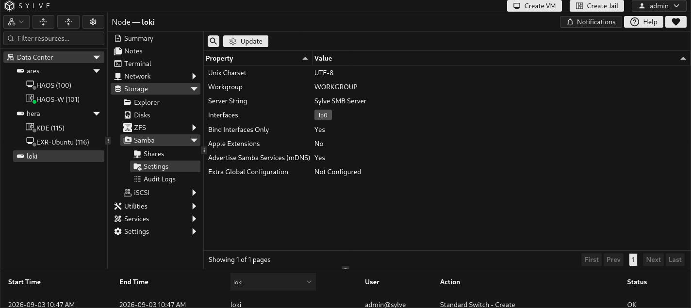Open the Terminal page
This screenshot has height=308, width=691.
point(137,64)
